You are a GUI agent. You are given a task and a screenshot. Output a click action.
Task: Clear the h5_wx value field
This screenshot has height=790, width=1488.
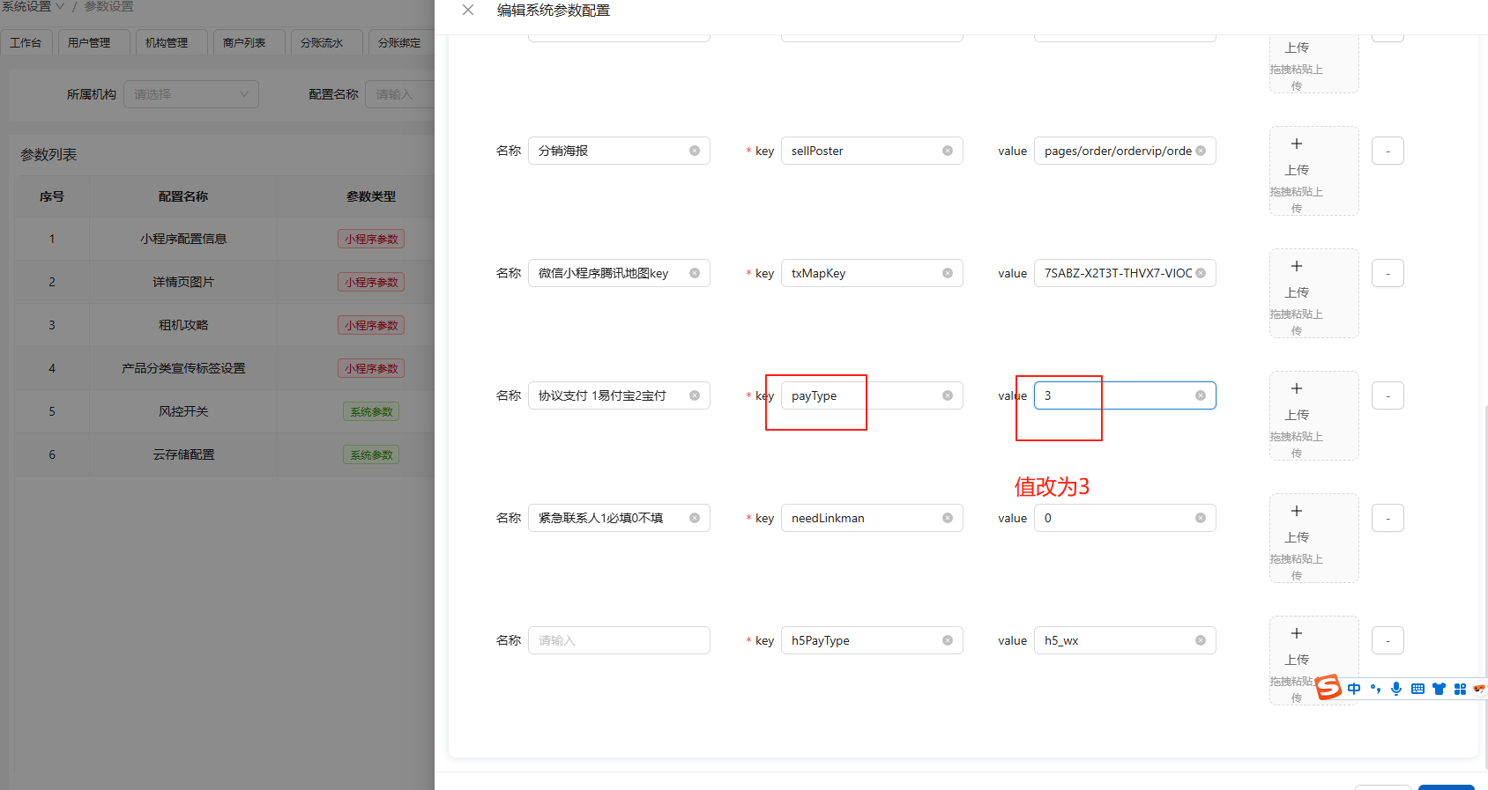tap(1201, 640)
